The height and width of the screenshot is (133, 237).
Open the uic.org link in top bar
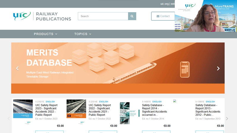(x=164, y=4)
